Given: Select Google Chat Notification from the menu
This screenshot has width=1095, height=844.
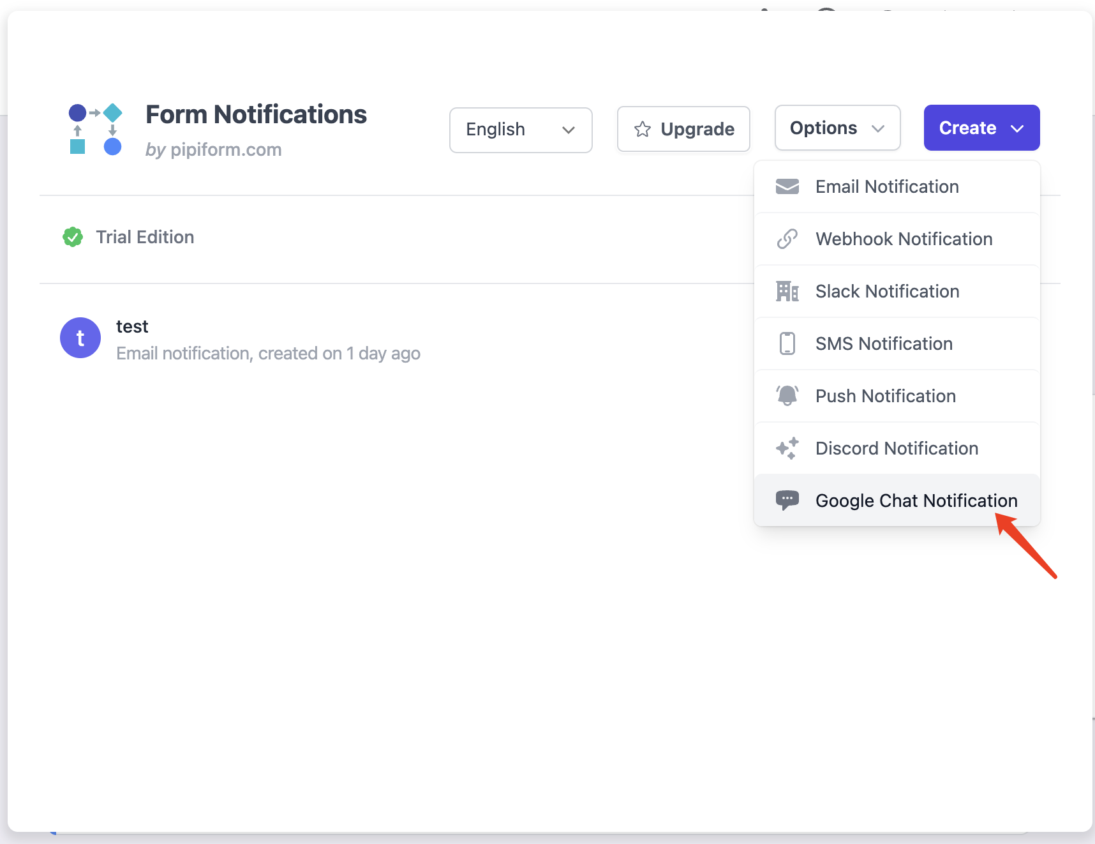Looking at the screenshot, I should point(916,500).
